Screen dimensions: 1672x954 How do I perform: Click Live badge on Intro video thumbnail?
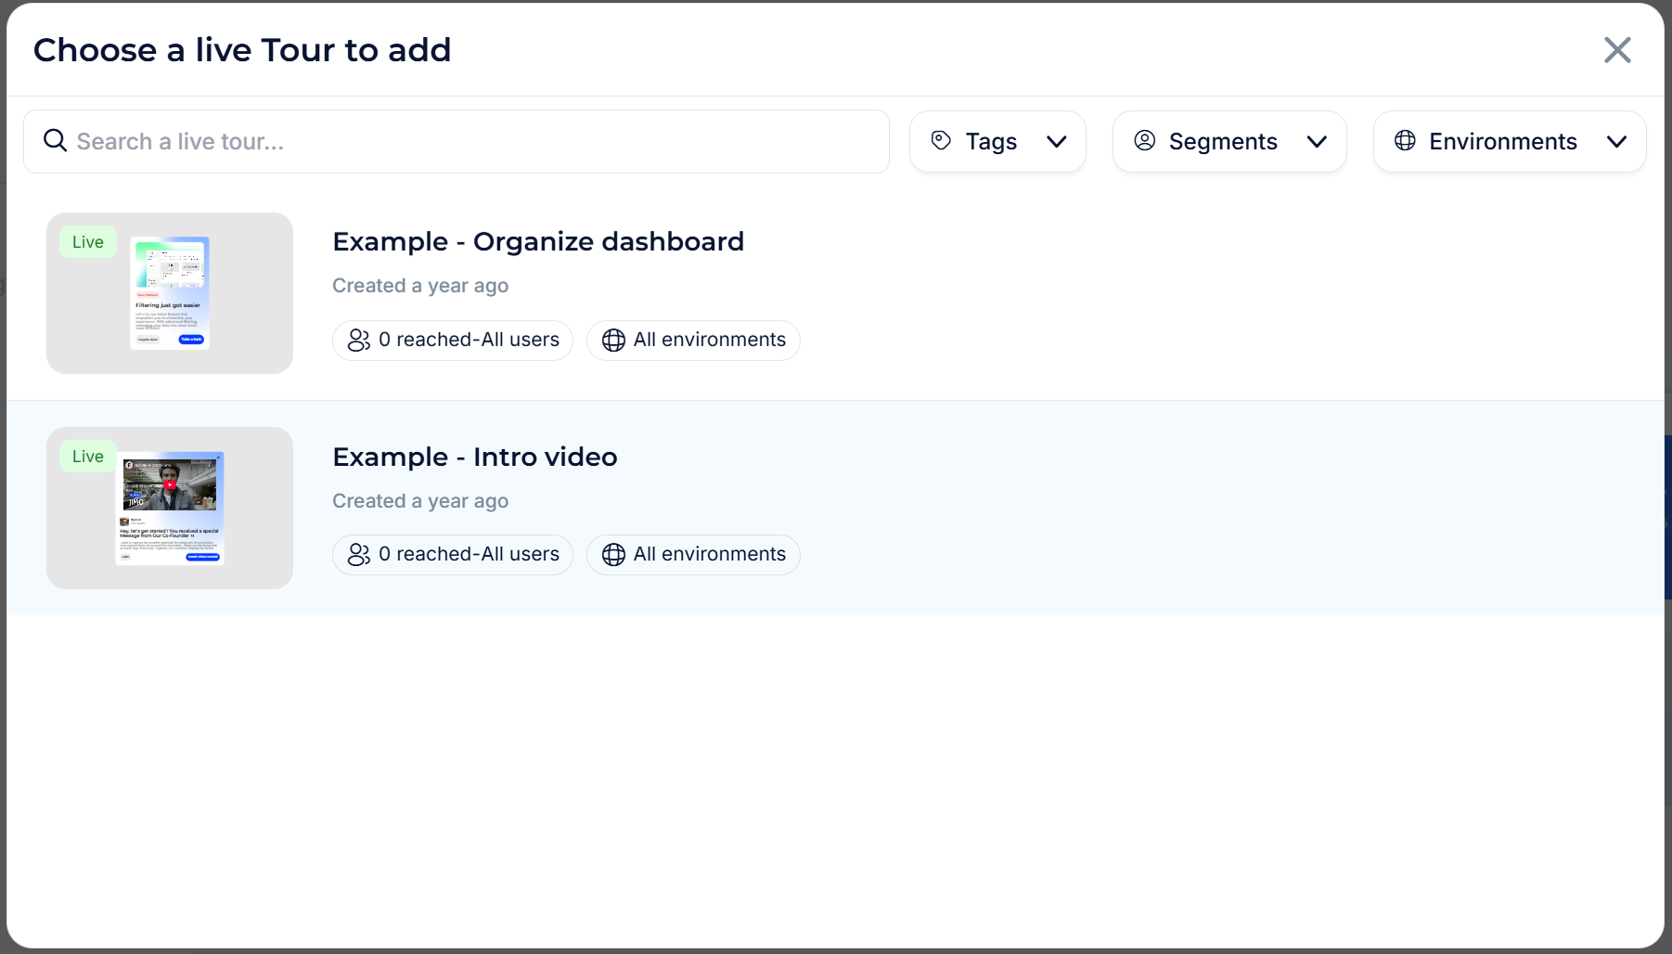point(88,457)
